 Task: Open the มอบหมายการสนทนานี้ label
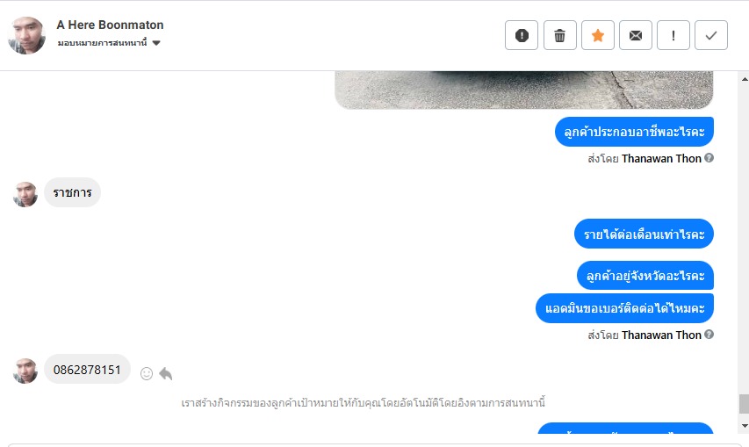(x=102, y=43)
